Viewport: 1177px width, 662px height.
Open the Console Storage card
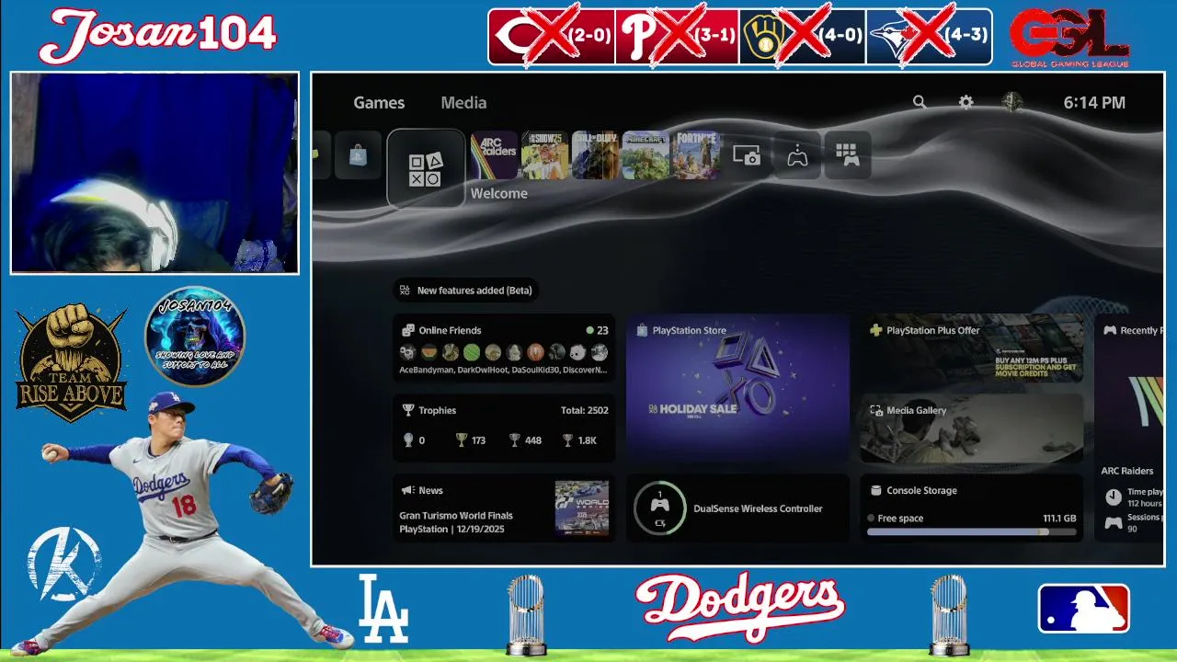972,508
